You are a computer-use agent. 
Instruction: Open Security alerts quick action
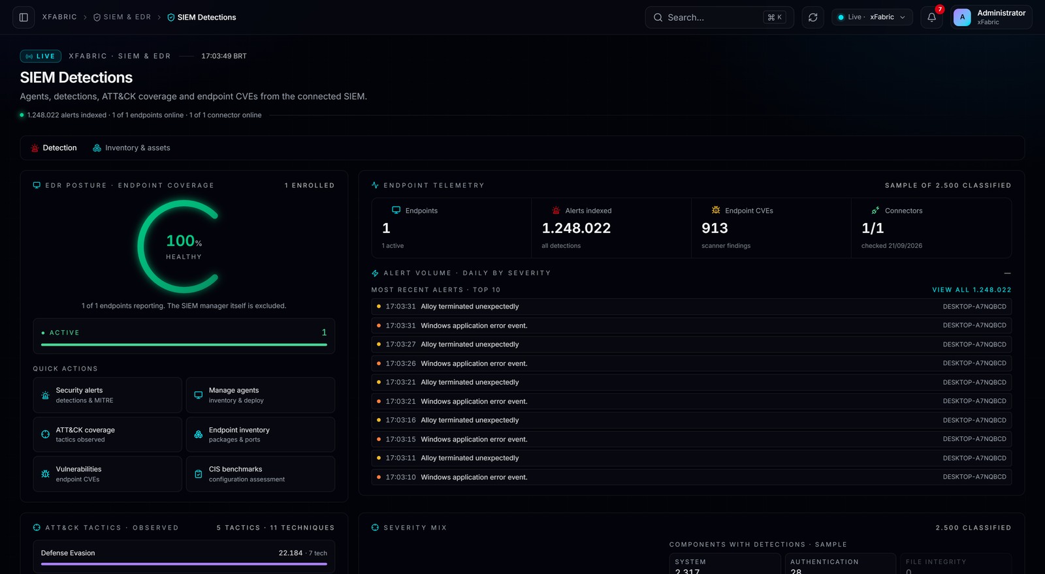tap(107, 395)
